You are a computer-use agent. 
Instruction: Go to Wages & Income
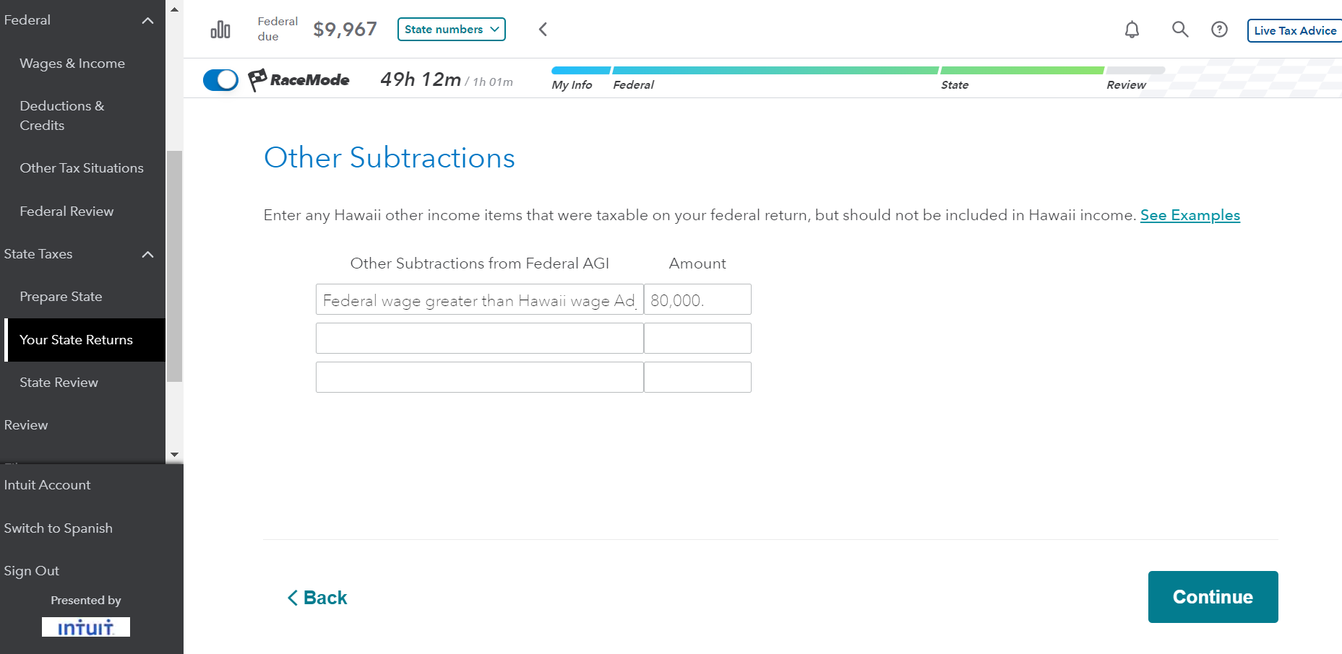pyautogui.click(x=72, y=64)
